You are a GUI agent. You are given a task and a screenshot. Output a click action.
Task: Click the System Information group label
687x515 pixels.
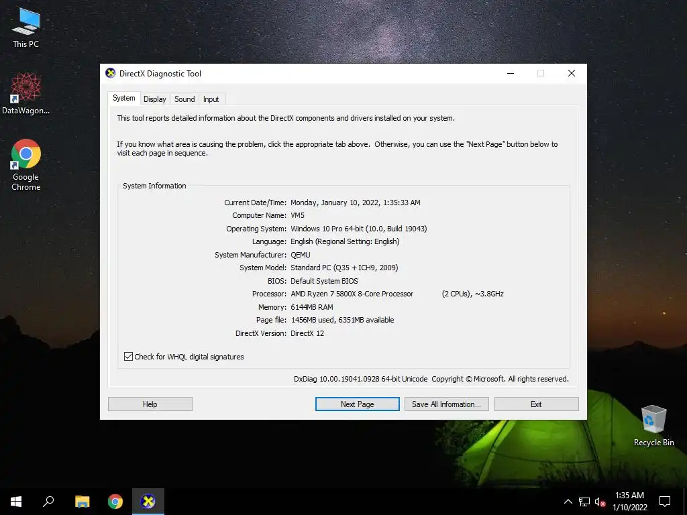click(x=154, y=186)
